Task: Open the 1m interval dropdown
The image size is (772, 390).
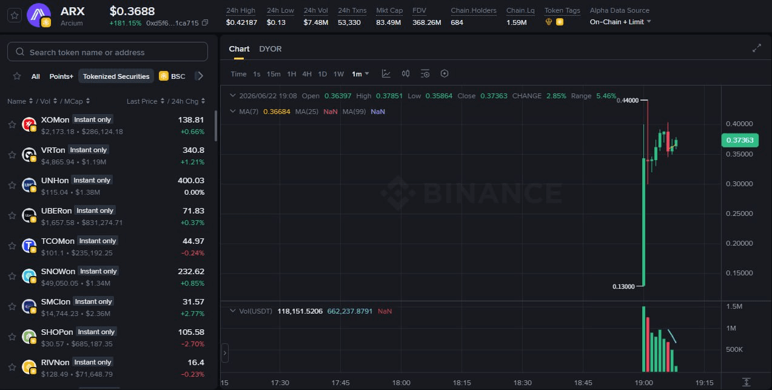Action: tap(360, 74)
